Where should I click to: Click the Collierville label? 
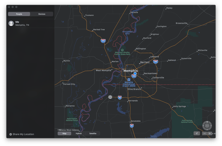point(158,78)
